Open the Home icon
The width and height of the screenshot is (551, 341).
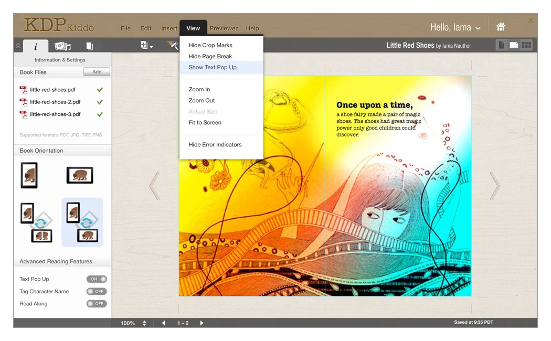coord(501,27)
